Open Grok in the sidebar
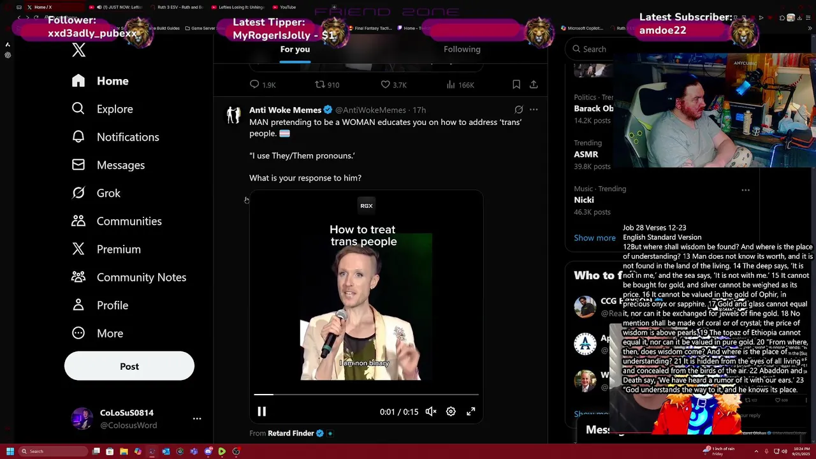816x459 pixels. click(96, 193)
